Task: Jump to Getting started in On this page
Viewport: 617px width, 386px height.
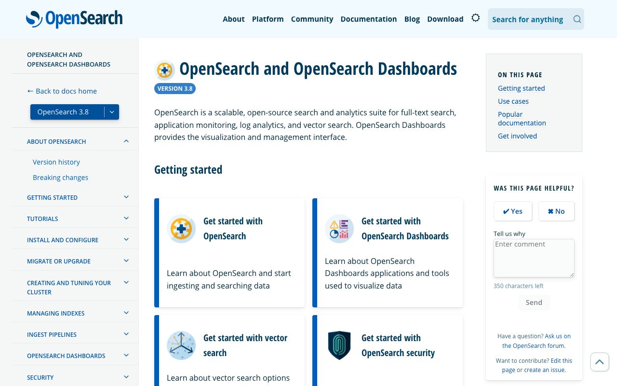Action: point(522,88)
